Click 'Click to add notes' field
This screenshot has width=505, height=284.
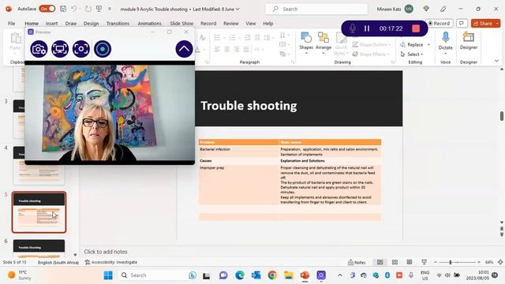tap(106, 252)
